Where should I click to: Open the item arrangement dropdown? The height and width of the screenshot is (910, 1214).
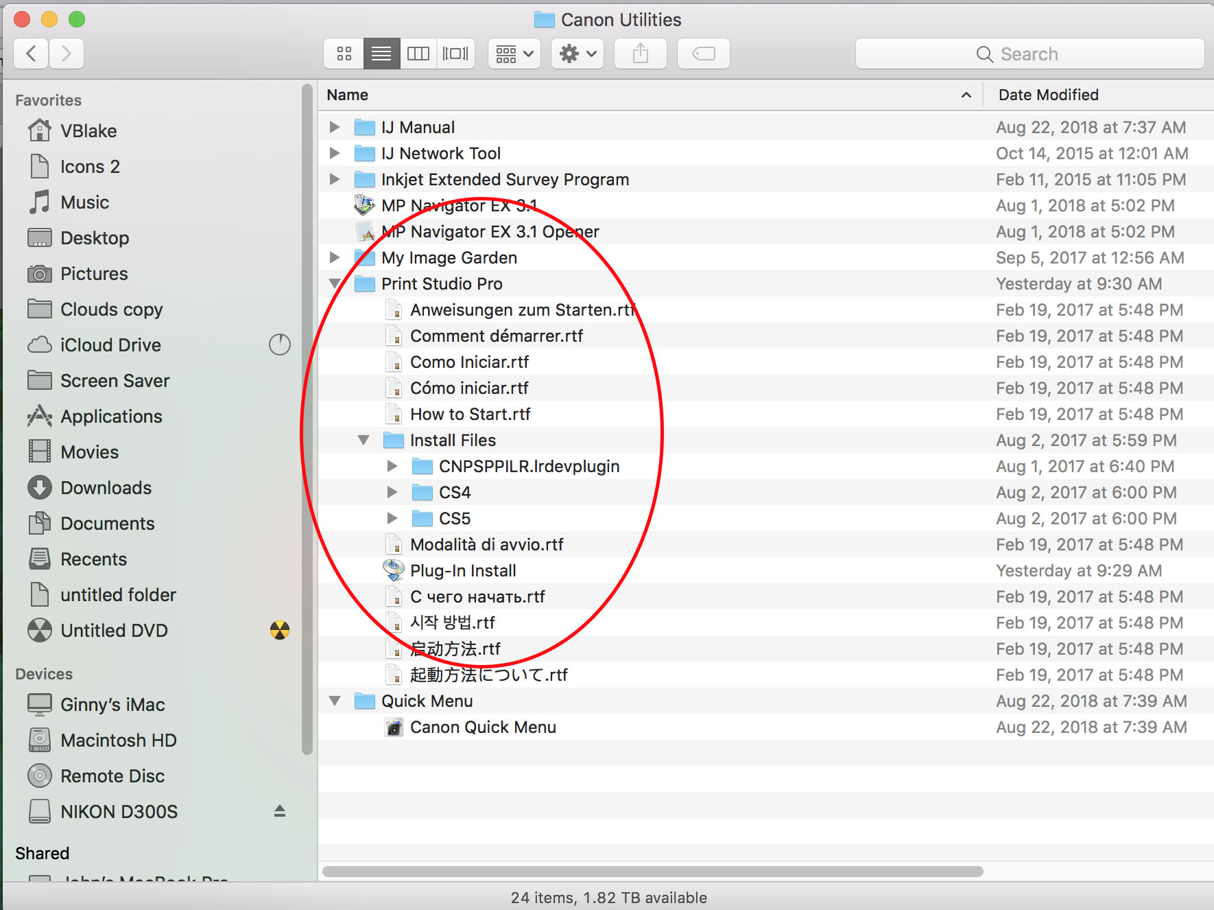click(513, 54)
